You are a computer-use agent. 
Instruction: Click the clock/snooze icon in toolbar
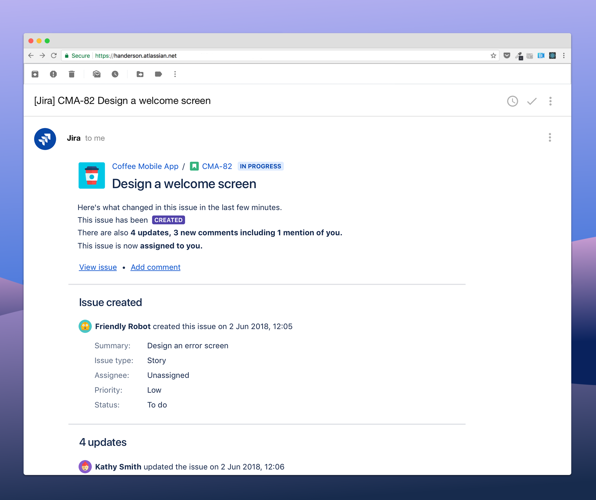pyautogui.click(x=115, y=75)
